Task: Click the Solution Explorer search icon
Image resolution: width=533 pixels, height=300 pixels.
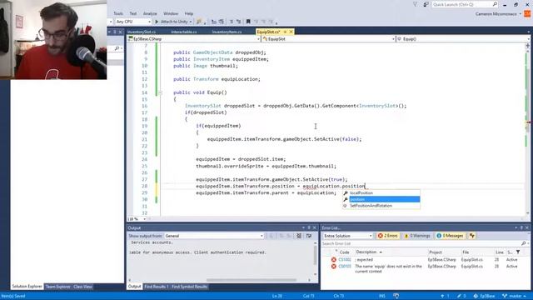Action: click(x=117, y=48)
